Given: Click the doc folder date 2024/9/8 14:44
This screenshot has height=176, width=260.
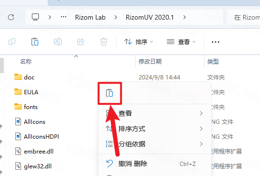Looking at the screenshot, I should click(x=159, y=77).
